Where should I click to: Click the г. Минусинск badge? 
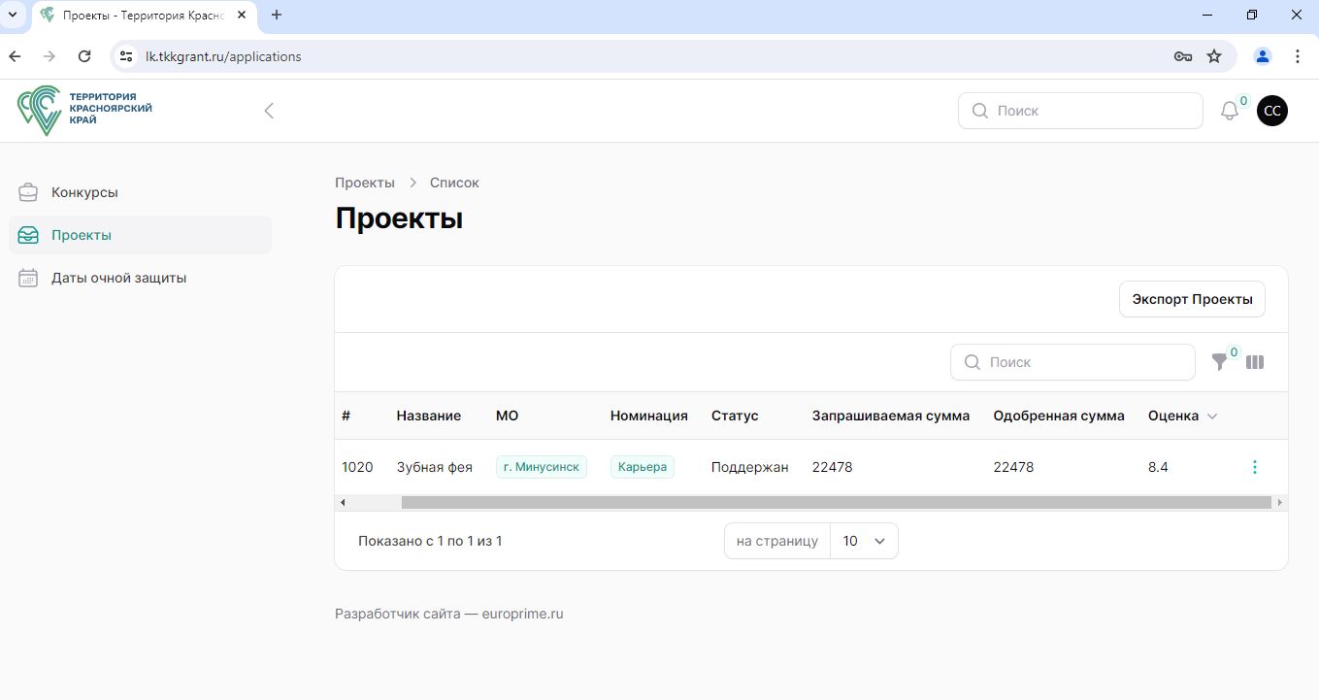coord(542,467)
